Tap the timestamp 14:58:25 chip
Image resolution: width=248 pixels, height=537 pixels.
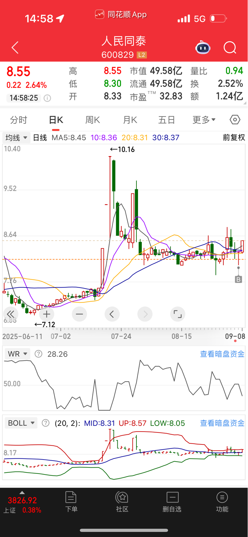(24, 98)
